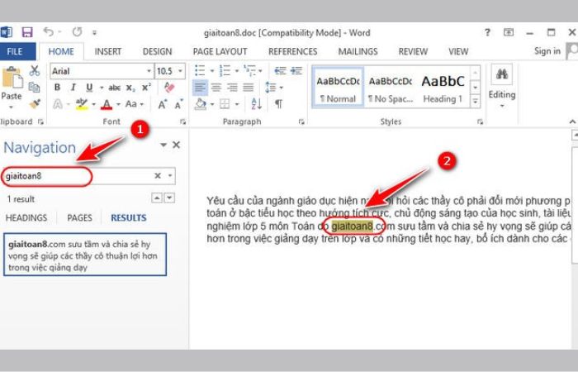The width and height of the screenshot is (578, 372).
Task: Apply the Heading 1 style
Action: (x=443, y=88)
